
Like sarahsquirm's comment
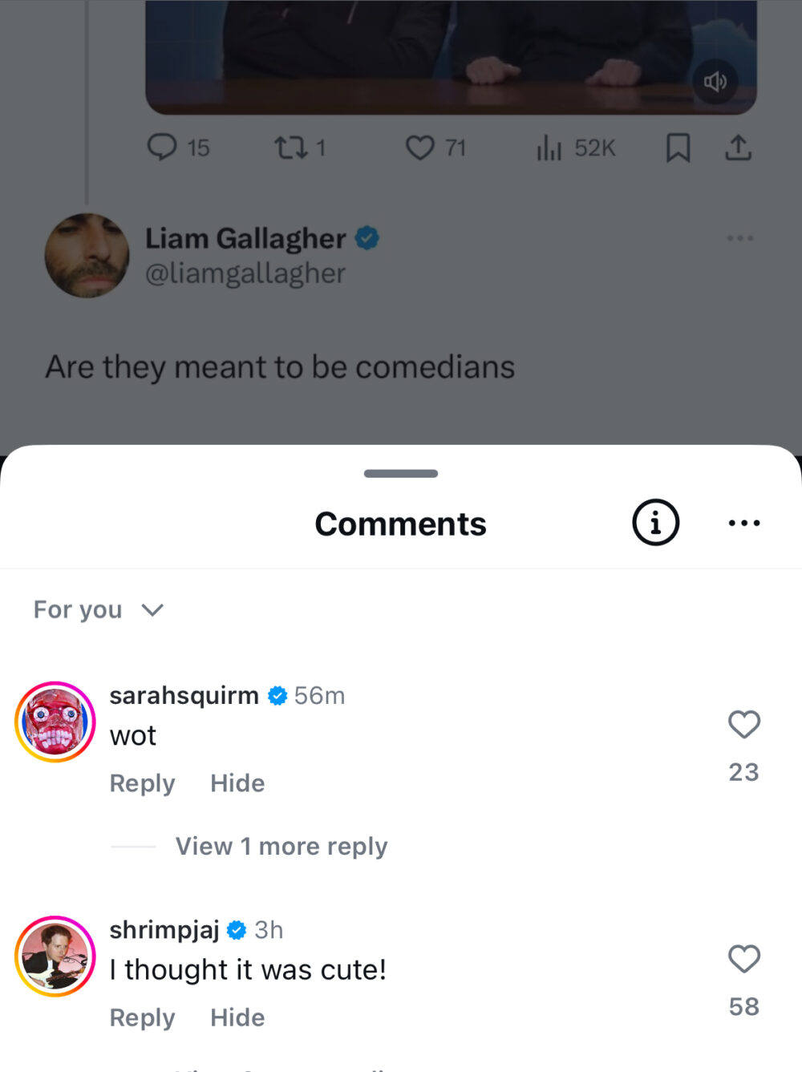[x=743, y=725]
